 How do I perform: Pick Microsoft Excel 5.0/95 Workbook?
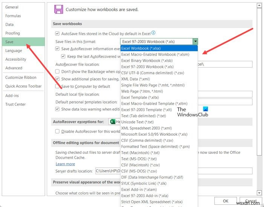point(159,134)
